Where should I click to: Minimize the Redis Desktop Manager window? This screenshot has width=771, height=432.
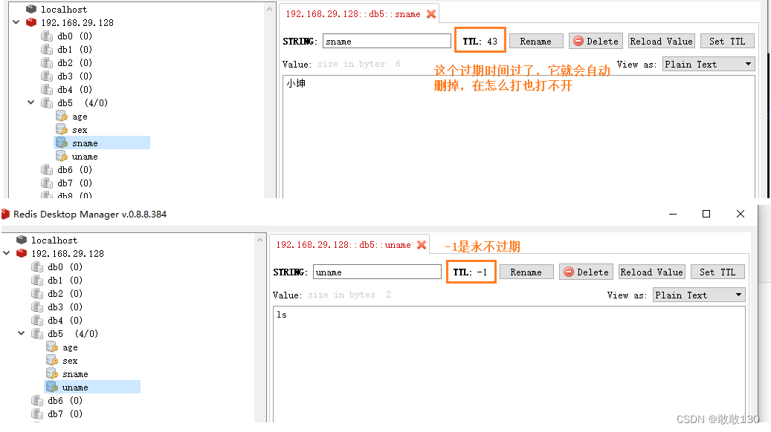coord(673,214)
